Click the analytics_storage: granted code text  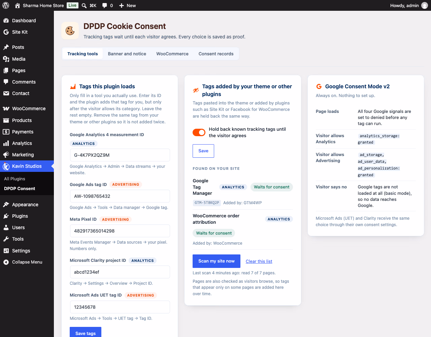click(379, 139)
